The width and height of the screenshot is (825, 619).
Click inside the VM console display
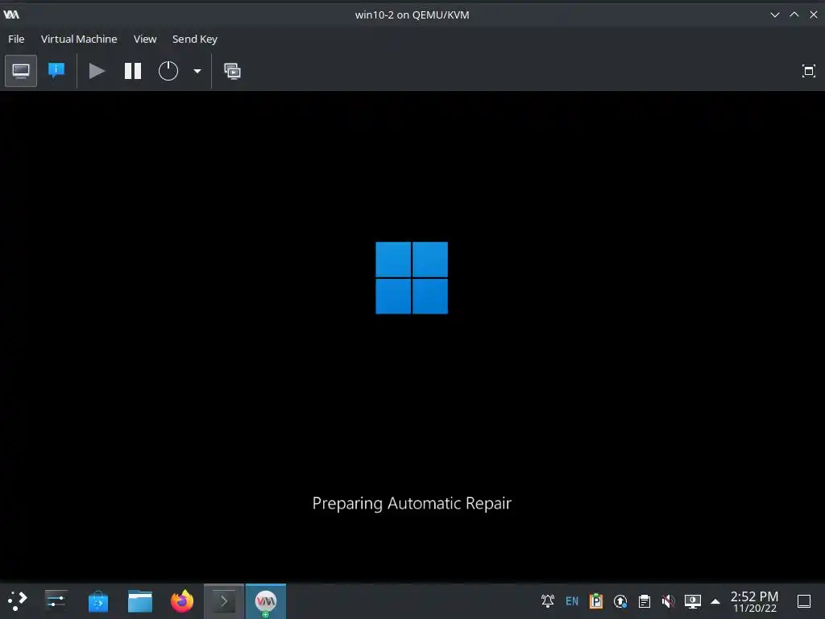click(x=412, y=336)
